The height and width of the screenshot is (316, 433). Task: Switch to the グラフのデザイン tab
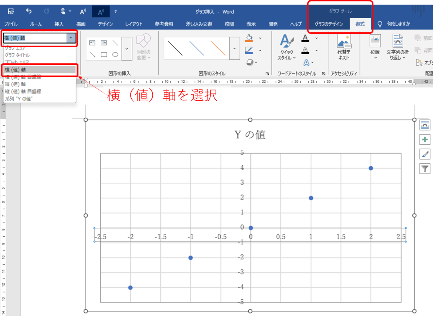328,24
